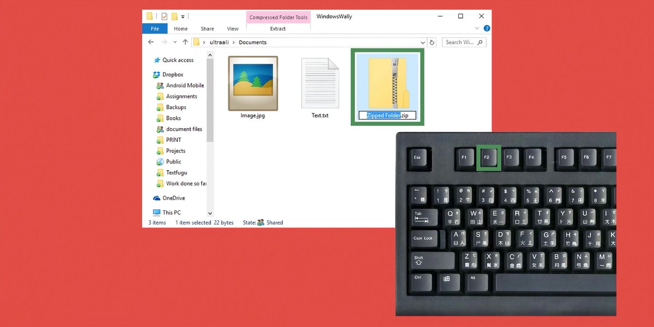Switch to the Home ribbon tab
Image resolution: width=654 pixels, height=327 pixels.
pyautogui.click(x=180, y=29)
